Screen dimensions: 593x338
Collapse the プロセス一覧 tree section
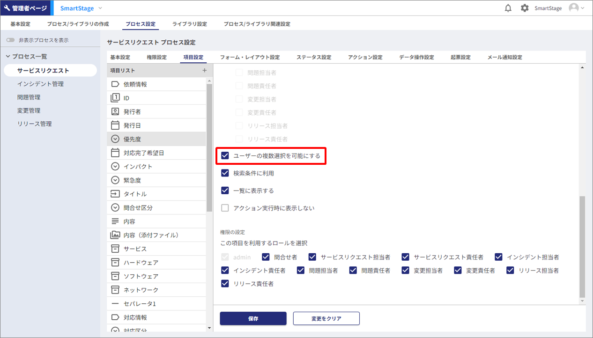8,56
